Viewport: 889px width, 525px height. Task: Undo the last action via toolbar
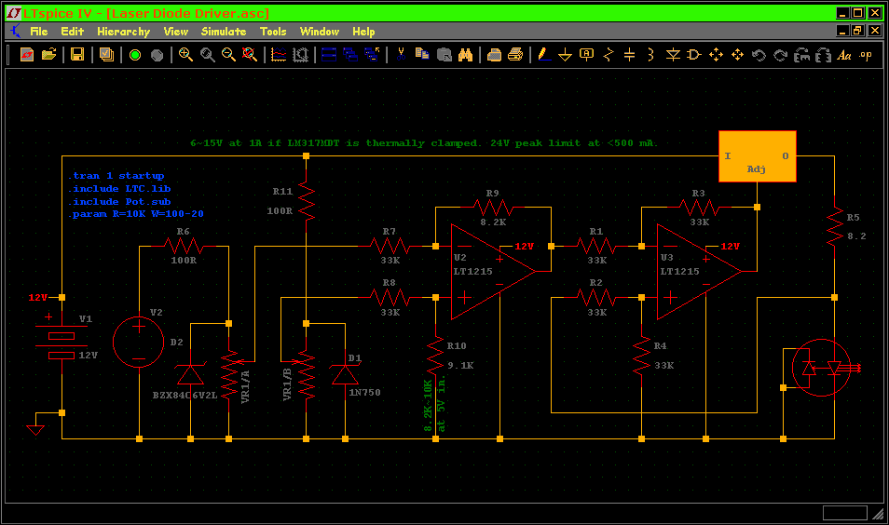click(x=759, y=55)
